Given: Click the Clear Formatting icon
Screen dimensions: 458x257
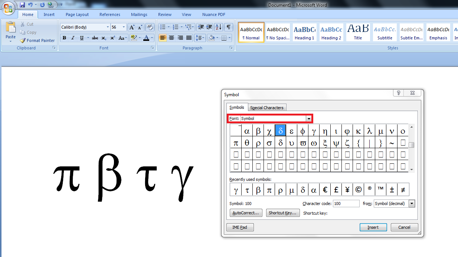Looking at the screenshot, I should [x=150, y=27].
